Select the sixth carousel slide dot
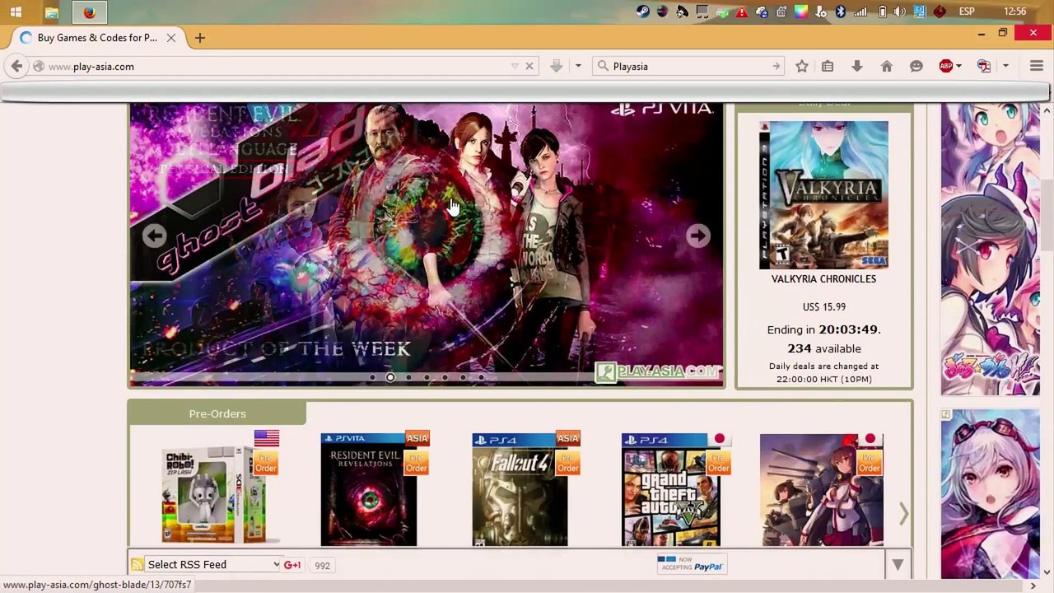1054x593 pixels. pos(463,378)
